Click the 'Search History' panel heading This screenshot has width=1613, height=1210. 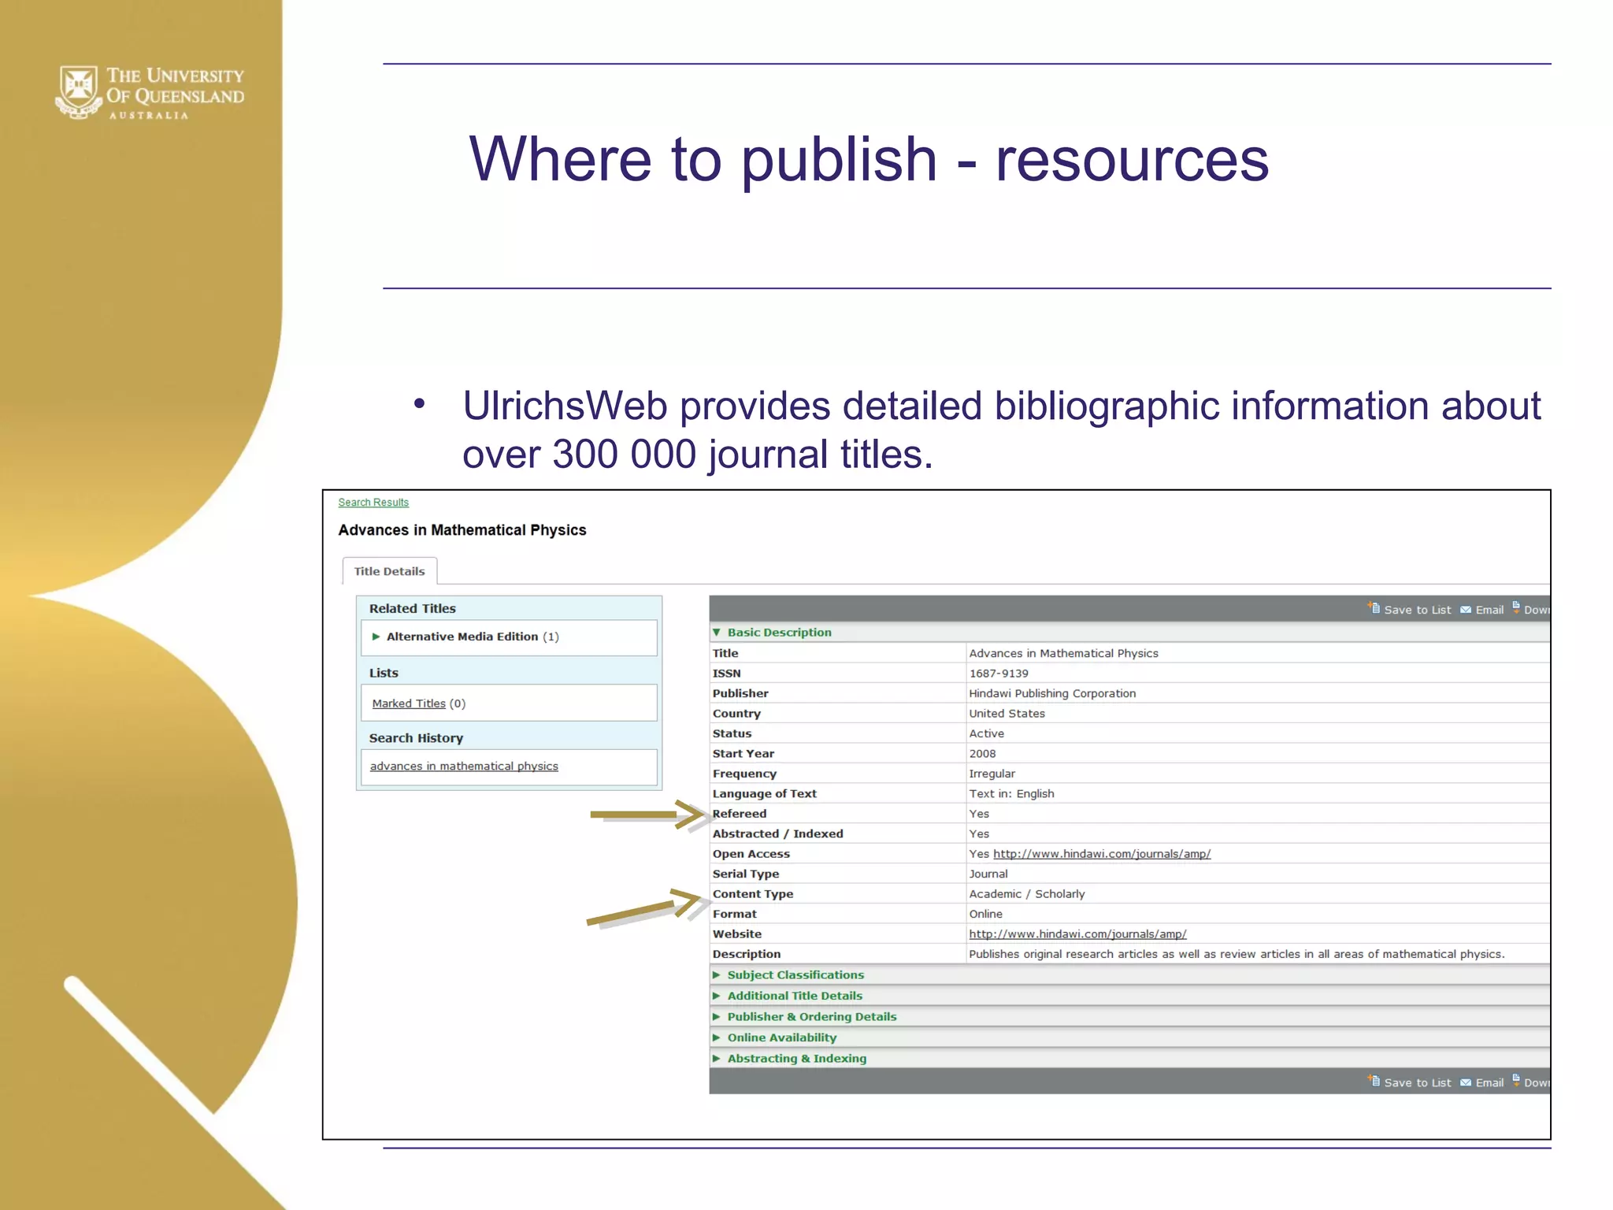pyautogui.click(x=416, y=738)
